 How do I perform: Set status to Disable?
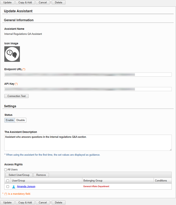tap(21, 120)
